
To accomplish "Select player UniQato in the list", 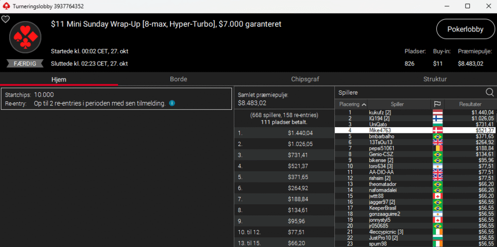I will (379, 124).
